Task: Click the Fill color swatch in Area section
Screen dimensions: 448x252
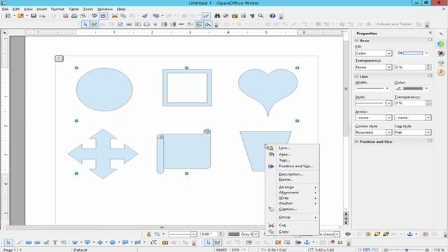Action: pos(413,53)
